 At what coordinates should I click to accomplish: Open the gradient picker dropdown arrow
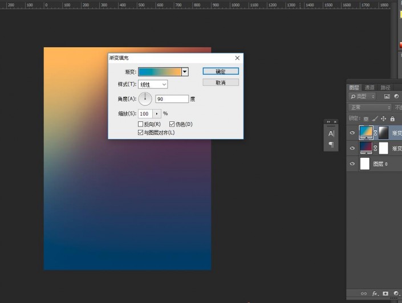coord(185,72)
